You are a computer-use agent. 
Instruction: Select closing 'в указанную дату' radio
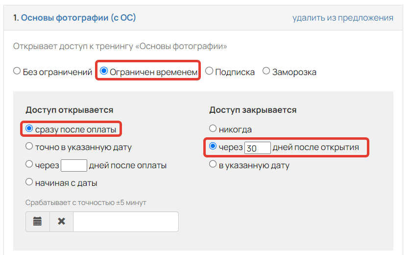click(213, 164)
